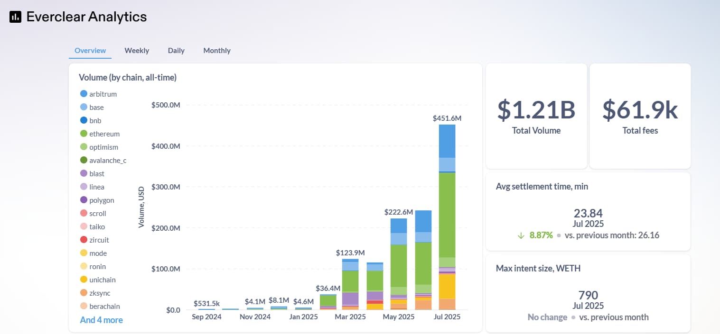
Task: Click the unichain legend marker
Action: [x=84, y=280]
